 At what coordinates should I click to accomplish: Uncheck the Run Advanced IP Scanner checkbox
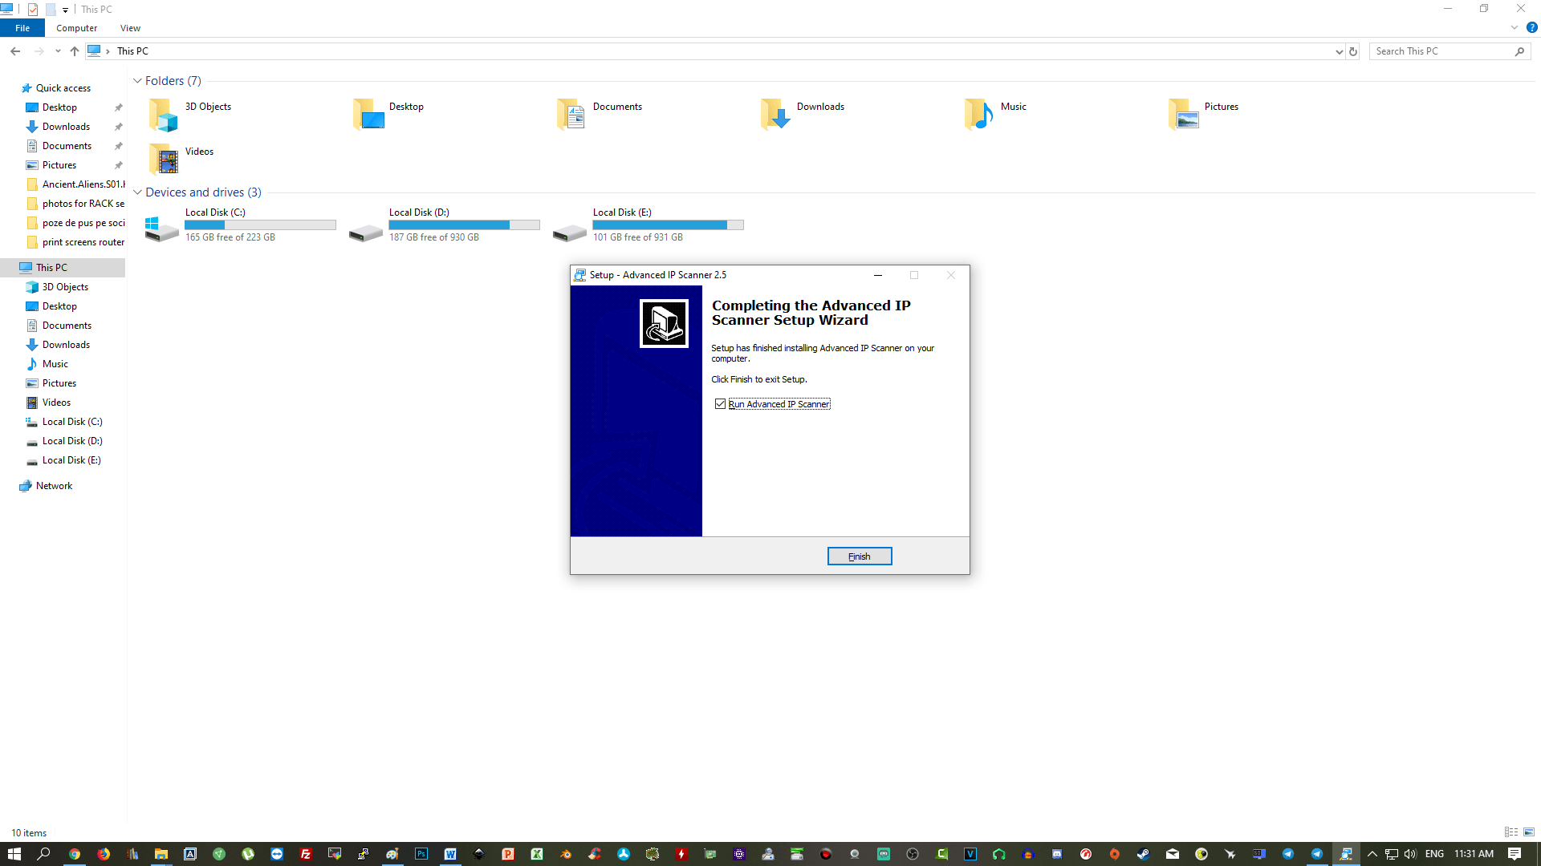720,404
